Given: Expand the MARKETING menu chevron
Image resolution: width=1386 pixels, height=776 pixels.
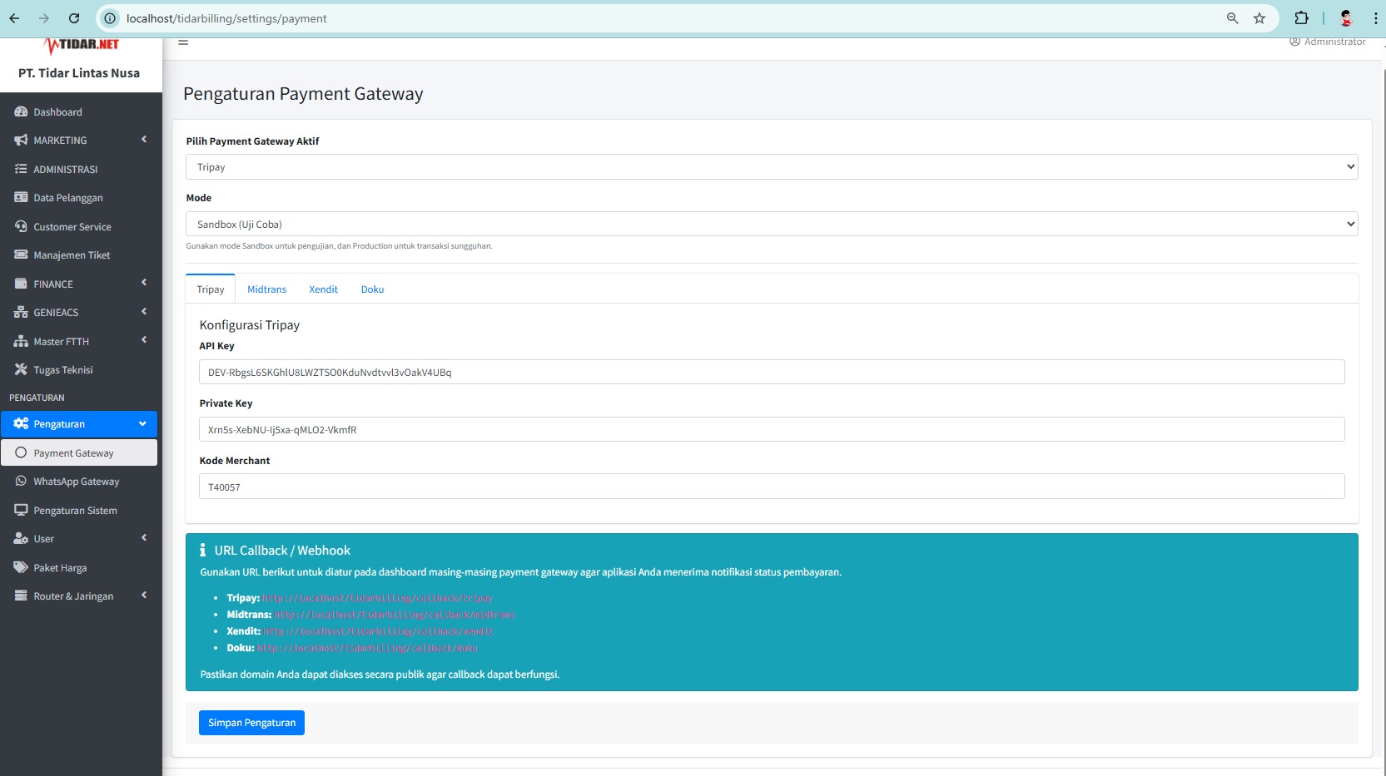Looking at the screenshot, I should point(144,140).
